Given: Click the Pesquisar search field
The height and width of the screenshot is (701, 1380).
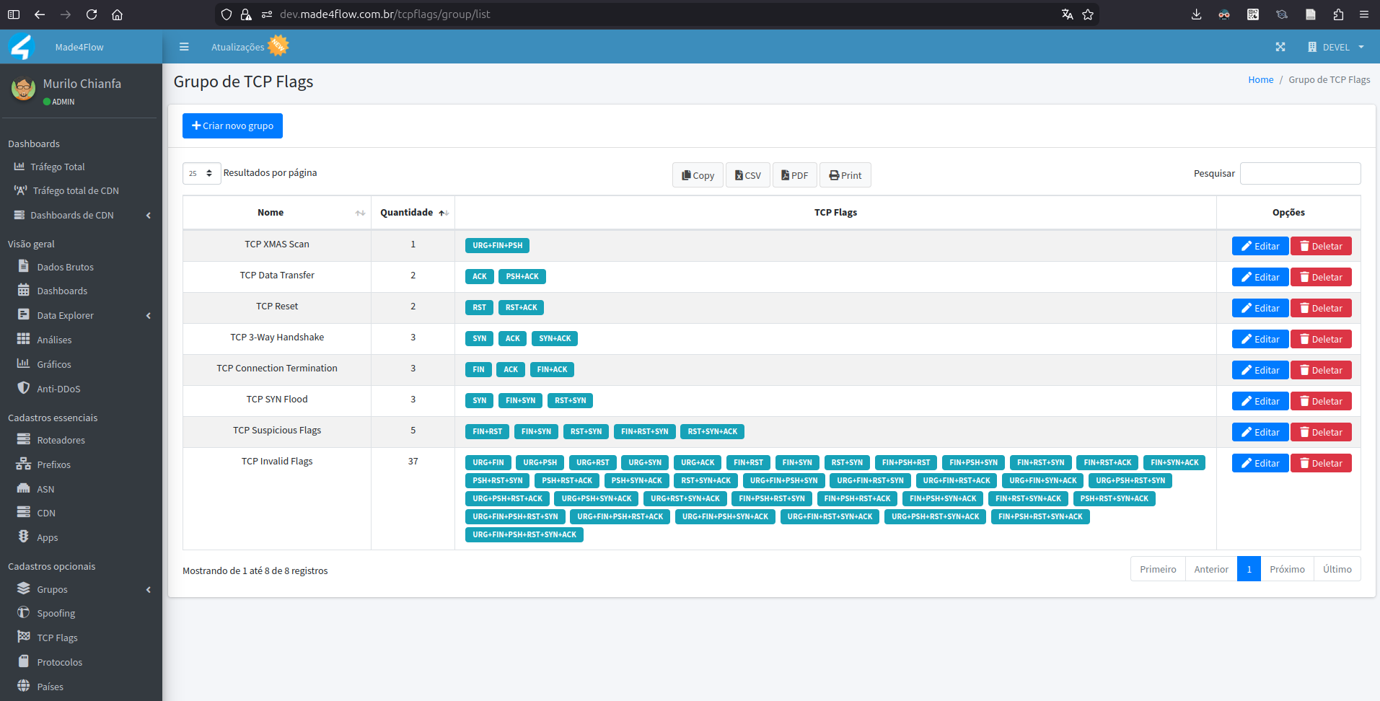Looking at the screenshot, I should [1299, 173].
